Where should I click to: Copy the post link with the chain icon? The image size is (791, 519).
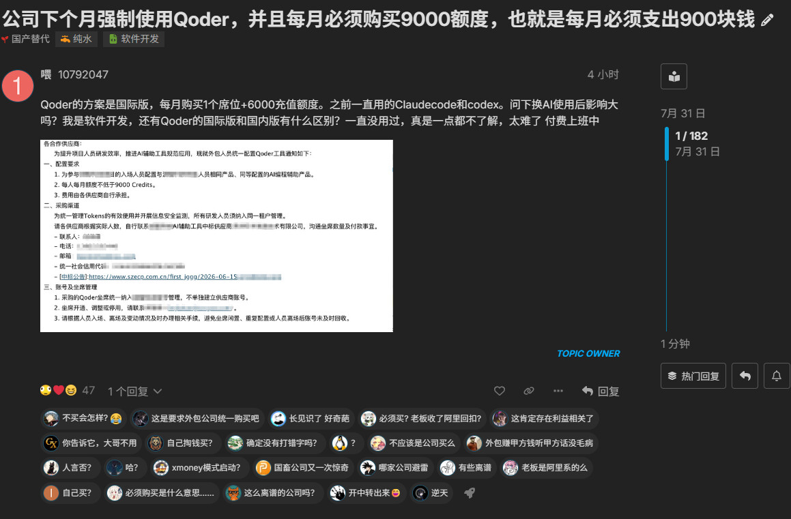529,391
